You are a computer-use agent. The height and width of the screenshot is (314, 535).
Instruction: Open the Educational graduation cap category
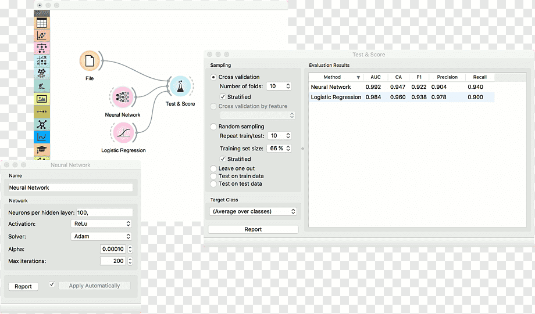42,150
